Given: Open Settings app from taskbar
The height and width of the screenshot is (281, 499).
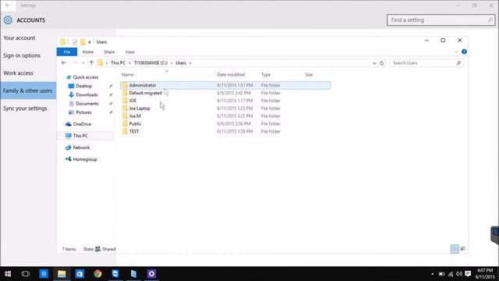Looking at the screenshot, I should [x=151, y=274].
